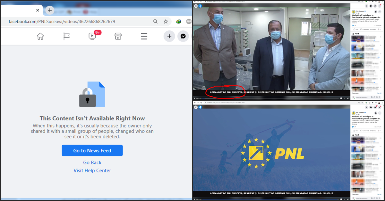The image size is (385, 201).
Task: Click the Share button in bottom-right window
Action: tap(373, 131)
